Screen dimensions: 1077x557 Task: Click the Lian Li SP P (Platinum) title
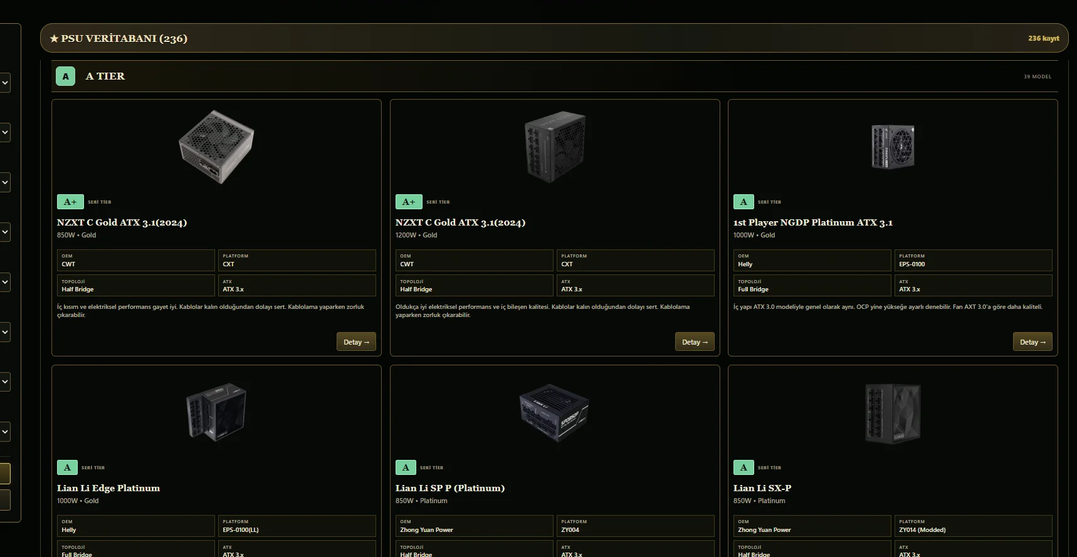coord(450,488)
